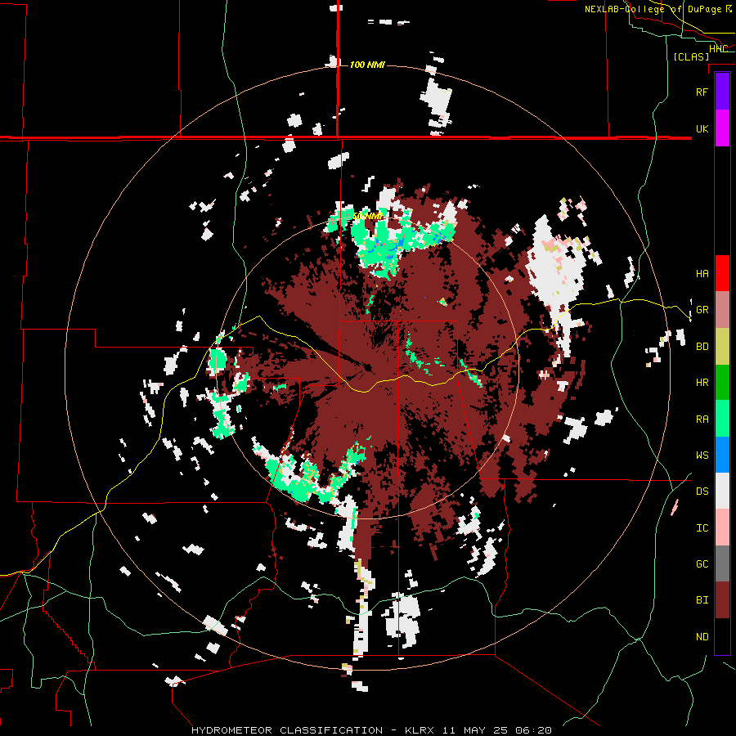Click the Hydrometeor Classification KLRX title
736x736 pixels.
tap(371, 730)
